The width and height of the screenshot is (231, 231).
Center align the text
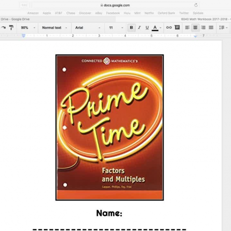click(195, 28)
